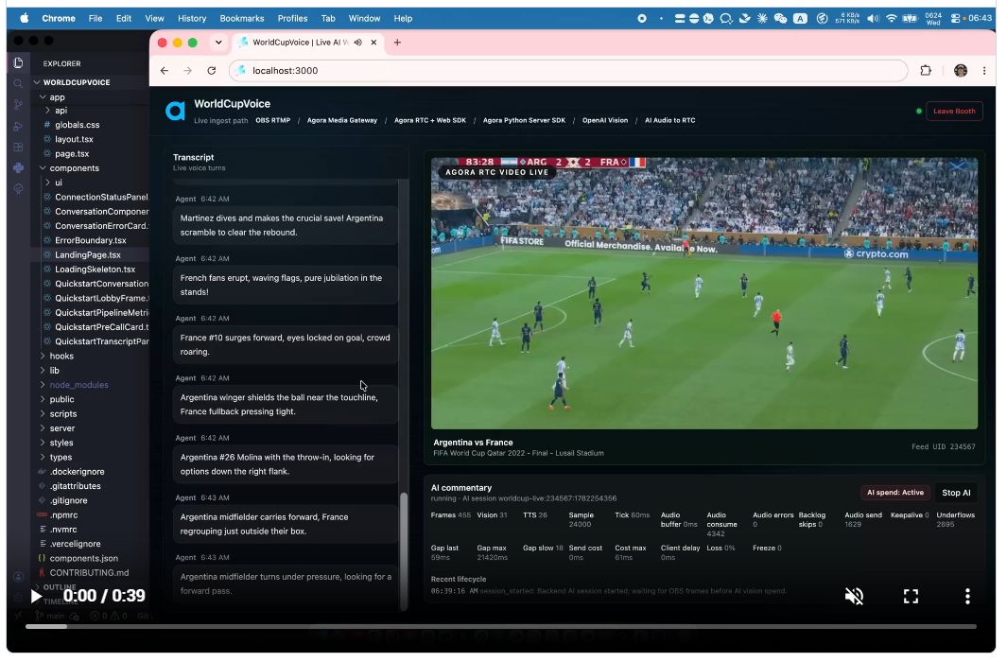Open the Edit menu
This screenshot has width=1007, height=662.
123,18
